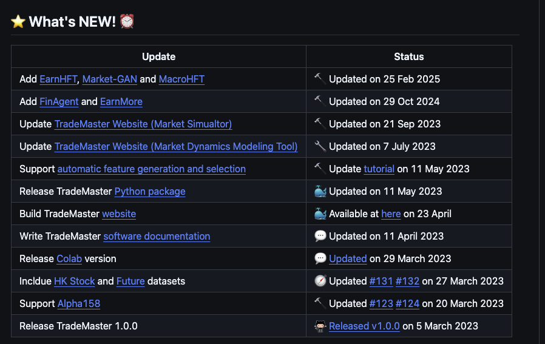Open pull request #131 link
545x344 pixels.
click(381, 281)
